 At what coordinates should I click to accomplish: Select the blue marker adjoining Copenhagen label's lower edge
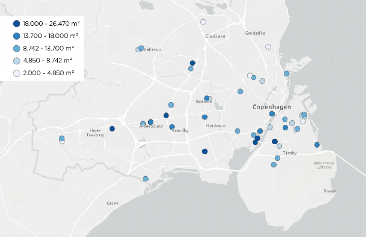(x=272, y=114)
